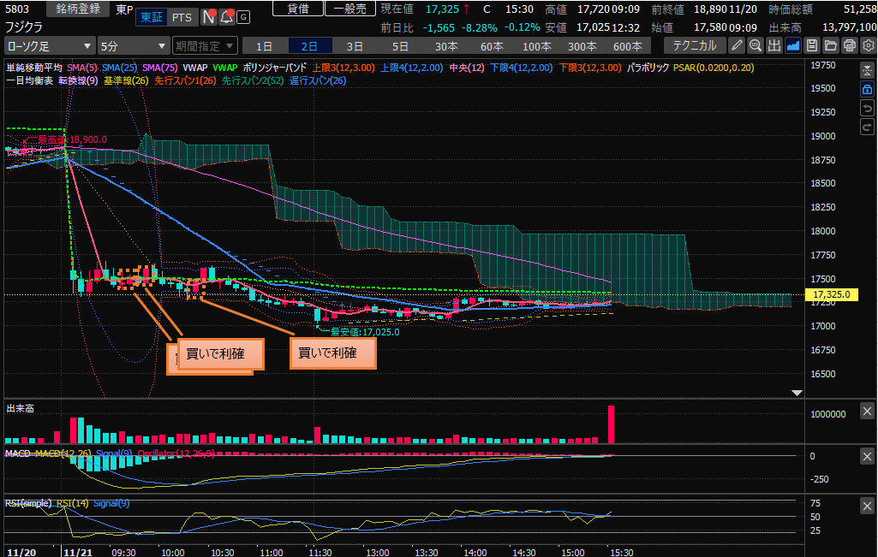The width and height of the screenshot is (878, 557).
Task: Open the bell alert notification icon
Action: [227, 17]
